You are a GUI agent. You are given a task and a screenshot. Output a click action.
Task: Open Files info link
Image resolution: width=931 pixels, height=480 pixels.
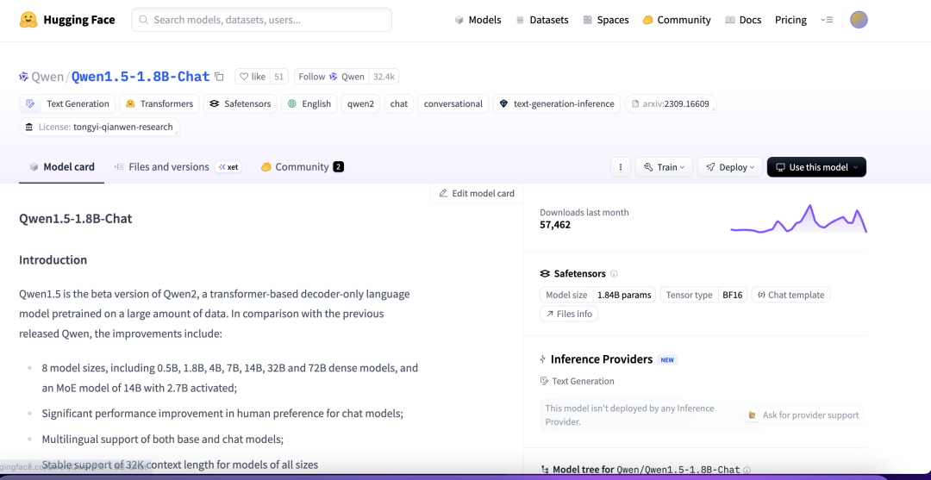[569, 314]
